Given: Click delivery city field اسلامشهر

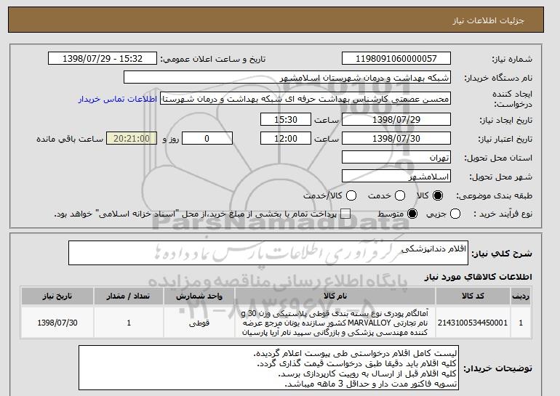Looking at the screenshot, I should [x=396, y=177].
